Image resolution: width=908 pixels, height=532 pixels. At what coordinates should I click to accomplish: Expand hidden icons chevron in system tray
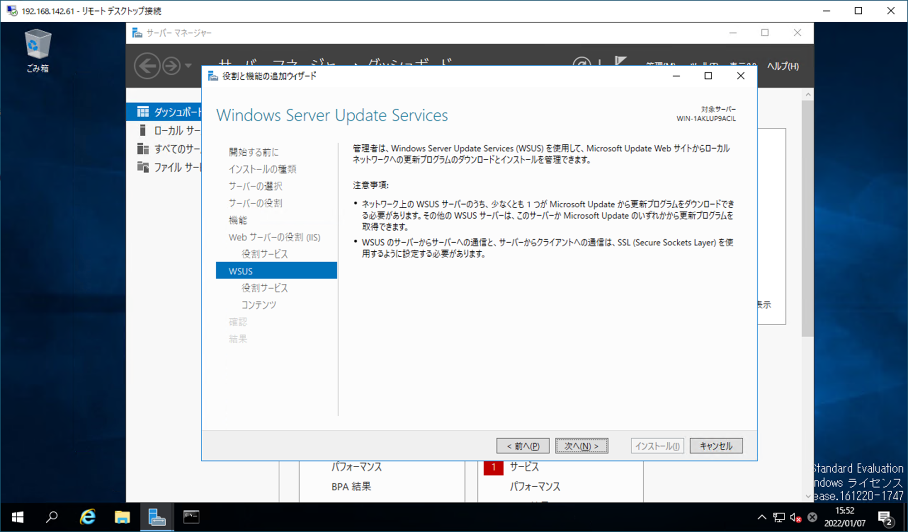pyautogui.click(x=762, y=516)
